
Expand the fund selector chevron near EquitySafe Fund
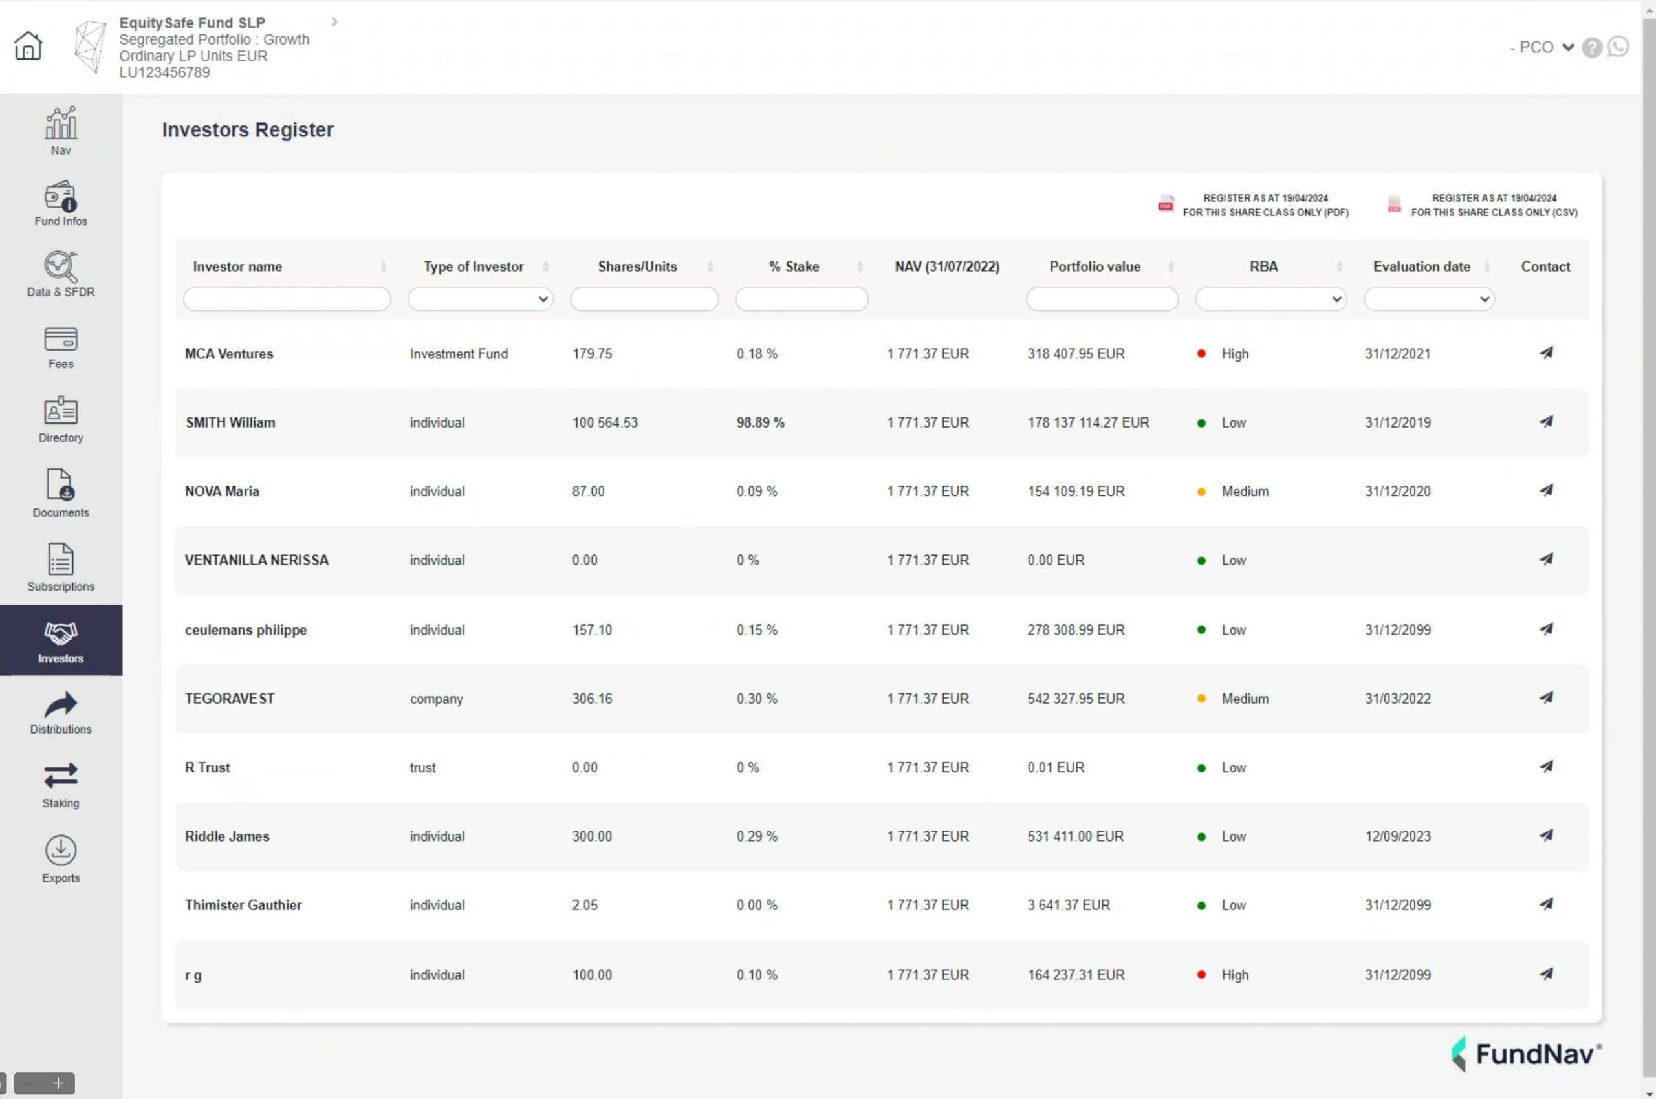[x=335, y=22]
